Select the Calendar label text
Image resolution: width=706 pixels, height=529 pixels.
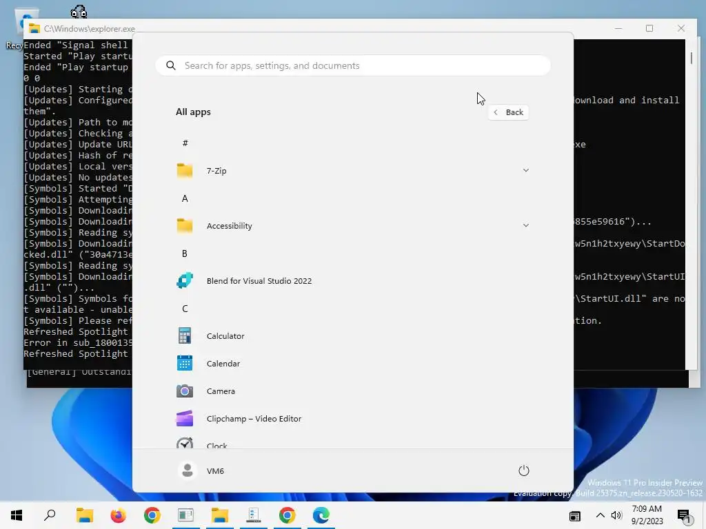coord(223,364)
